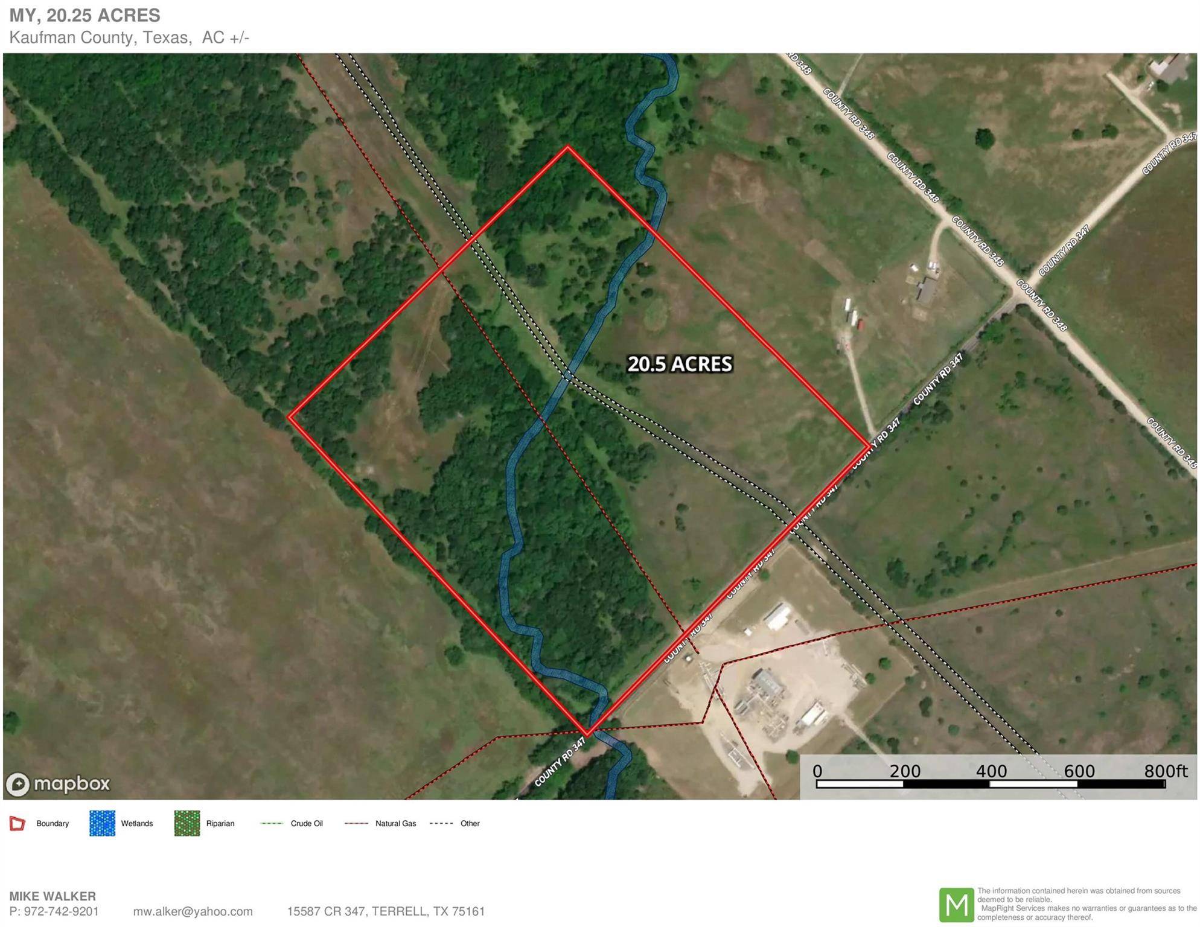Click the '20.5 ACRES' map label

680,364
